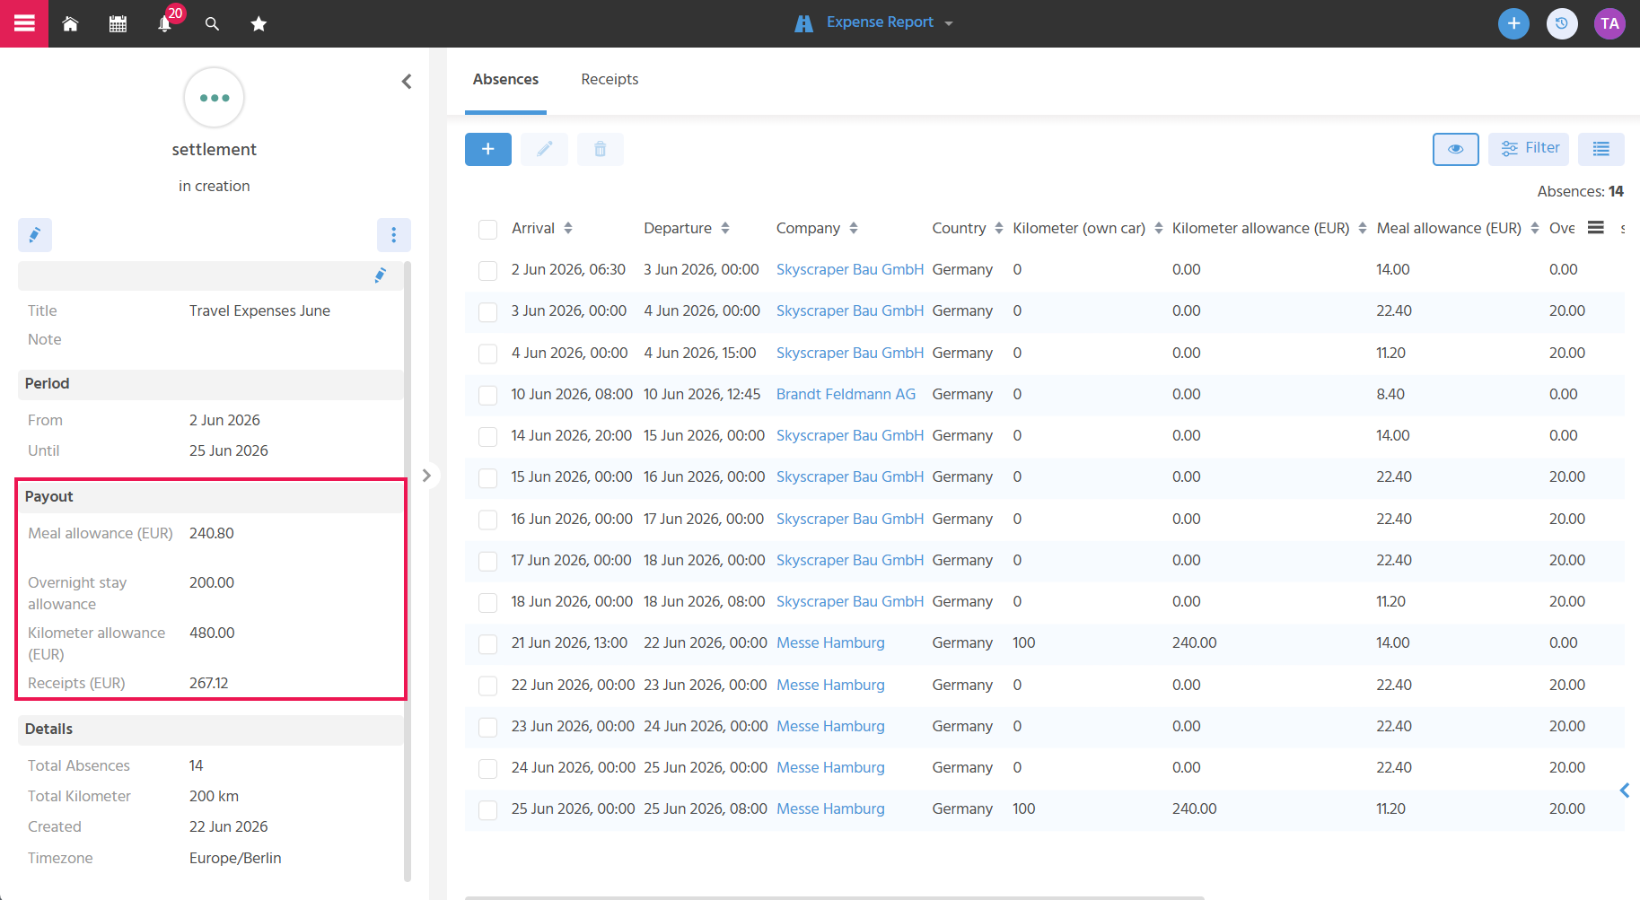
Task: Open Brandt Feldmann AG company link
Action: click(x=846, y=394)
